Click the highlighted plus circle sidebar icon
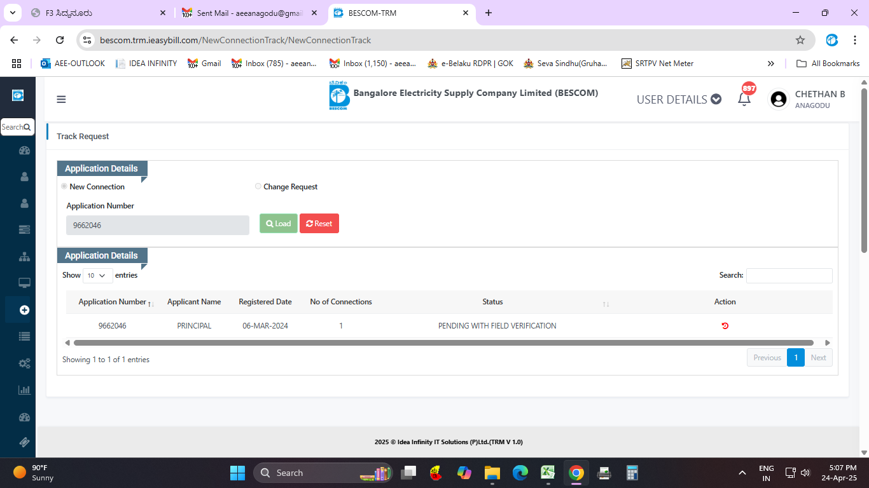The image size is (869, 488). pyautogui.click(x=25, y=310)
